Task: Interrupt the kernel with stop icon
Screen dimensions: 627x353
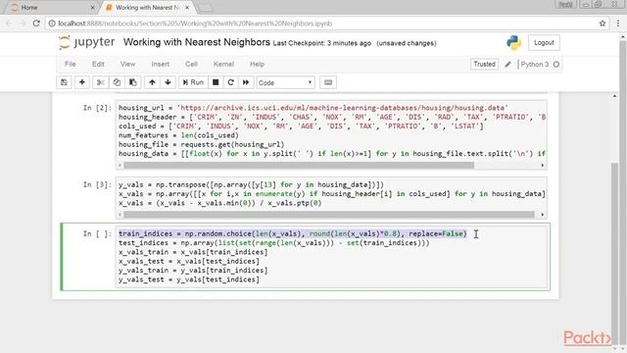Action: click(x=216, y=82)
